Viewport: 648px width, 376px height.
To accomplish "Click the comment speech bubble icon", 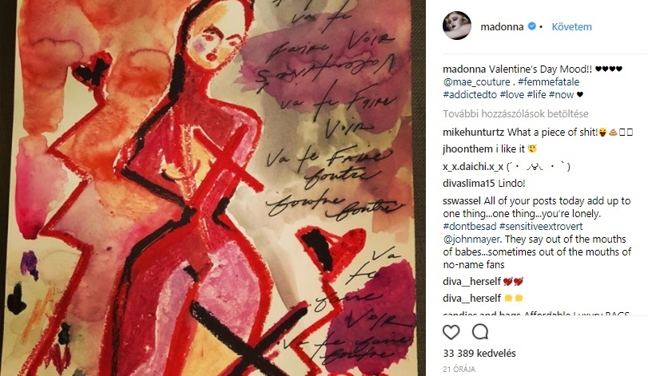I will [480, 332].
